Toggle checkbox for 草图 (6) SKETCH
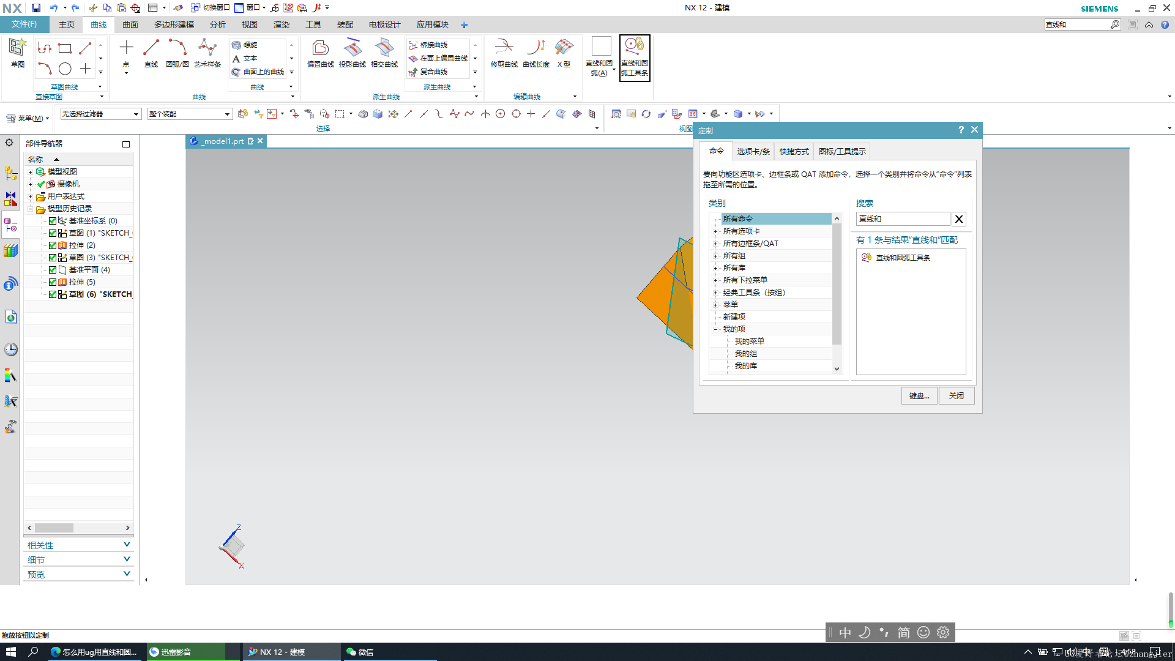The width and height of the screenshot is (1175, 661). [x=53, y=294]
